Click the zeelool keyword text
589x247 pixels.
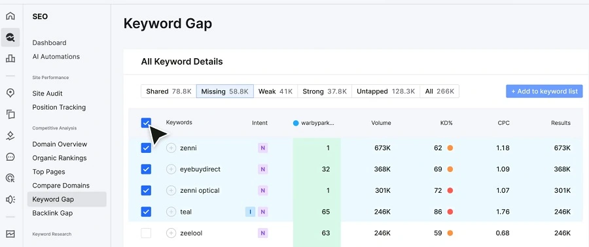191,233
